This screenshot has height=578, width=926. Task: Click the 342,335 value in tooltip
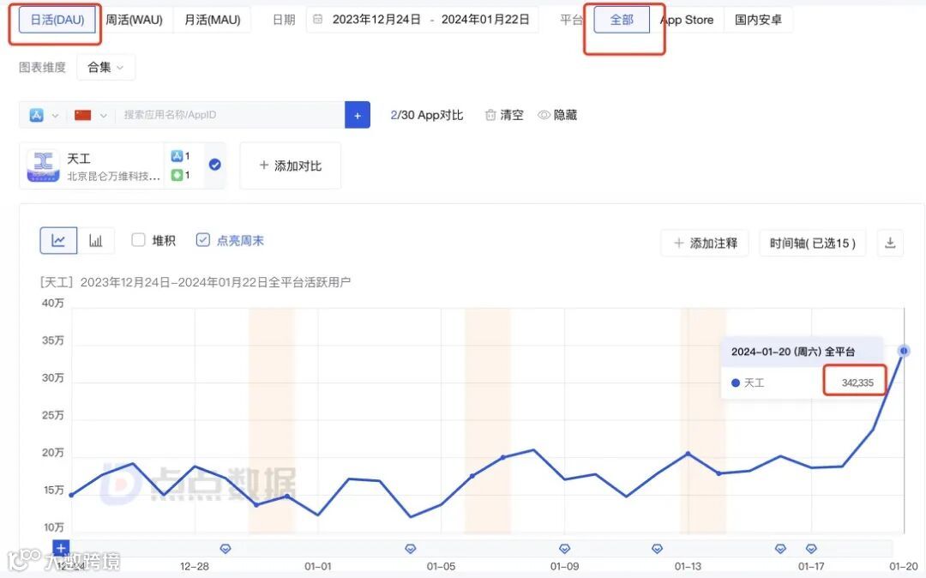pos(857,382)
